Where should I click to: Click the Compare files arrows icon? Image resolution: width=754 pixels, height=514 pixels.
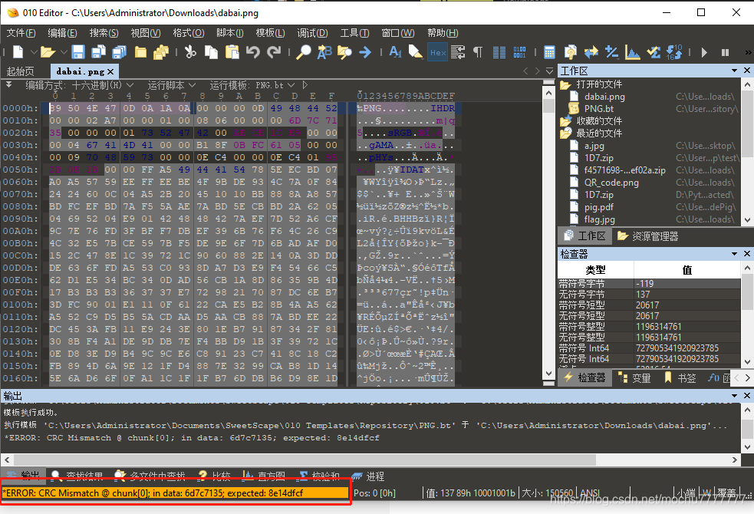(591, 52)
